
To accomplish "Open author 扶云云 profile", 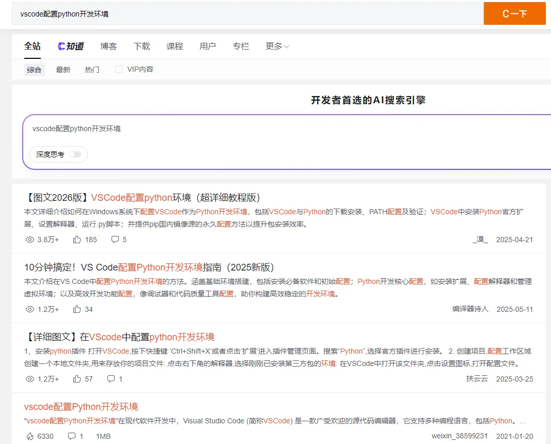I will coord(477,378).
